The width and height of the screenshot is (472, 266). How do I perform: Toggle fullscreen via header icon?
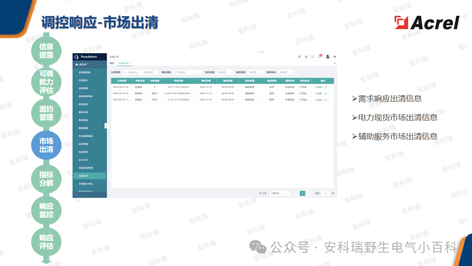click(x=313, y=57)
